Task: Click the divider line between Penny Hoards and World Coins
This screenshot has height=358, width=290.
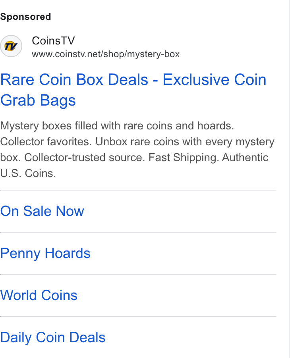Action: click(138, 274)
